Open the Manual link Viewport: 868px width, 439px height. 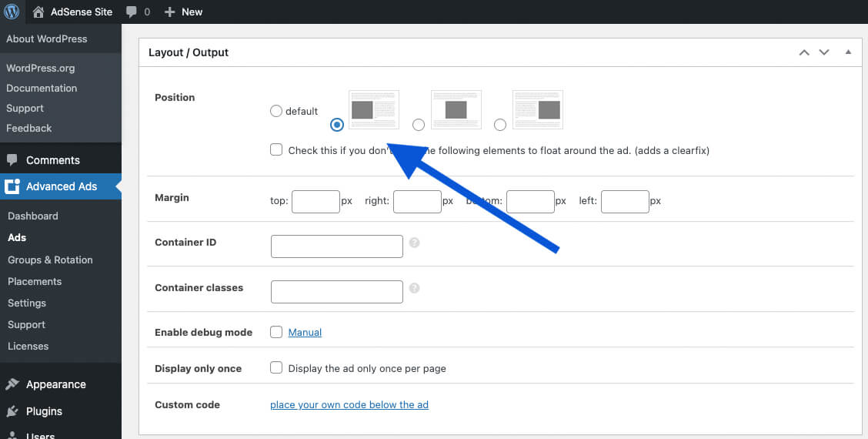[305, 332]
